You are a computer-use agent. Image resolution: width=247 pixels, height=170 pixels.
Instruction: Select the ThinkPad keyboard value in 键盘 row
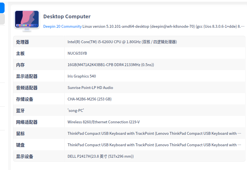pos(154,145)
